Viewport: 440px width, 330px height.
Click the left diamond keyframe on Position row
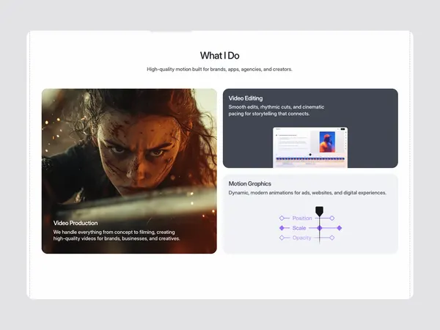[x=282, y=218]
